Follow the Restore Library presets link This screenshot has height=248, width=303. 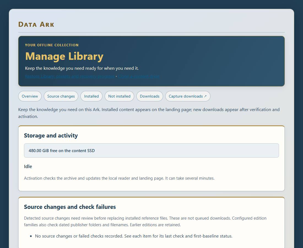tap(70, 76)
